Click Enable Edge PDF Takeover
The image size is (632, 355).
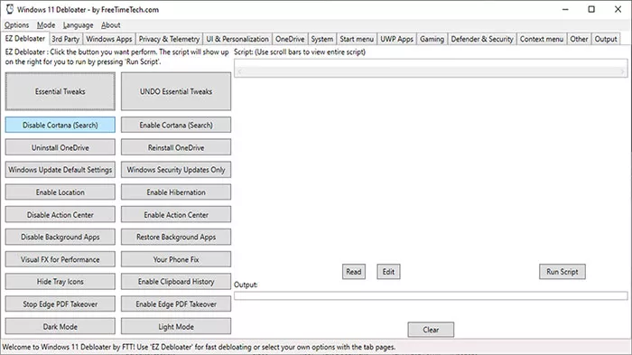pos(176,304)
